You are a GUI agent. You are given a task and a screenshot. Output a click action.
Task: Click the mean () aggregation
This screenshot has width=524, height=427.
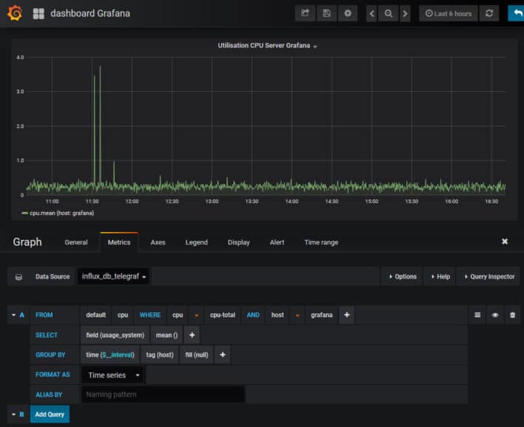(x=167, y=335)
